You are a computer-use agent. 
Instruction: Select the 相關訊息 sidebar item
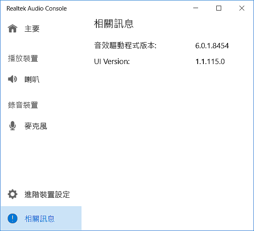point(41,218)
